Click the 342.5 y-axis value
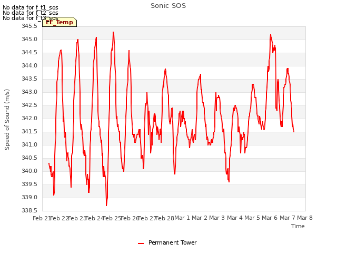 point(29,105)
